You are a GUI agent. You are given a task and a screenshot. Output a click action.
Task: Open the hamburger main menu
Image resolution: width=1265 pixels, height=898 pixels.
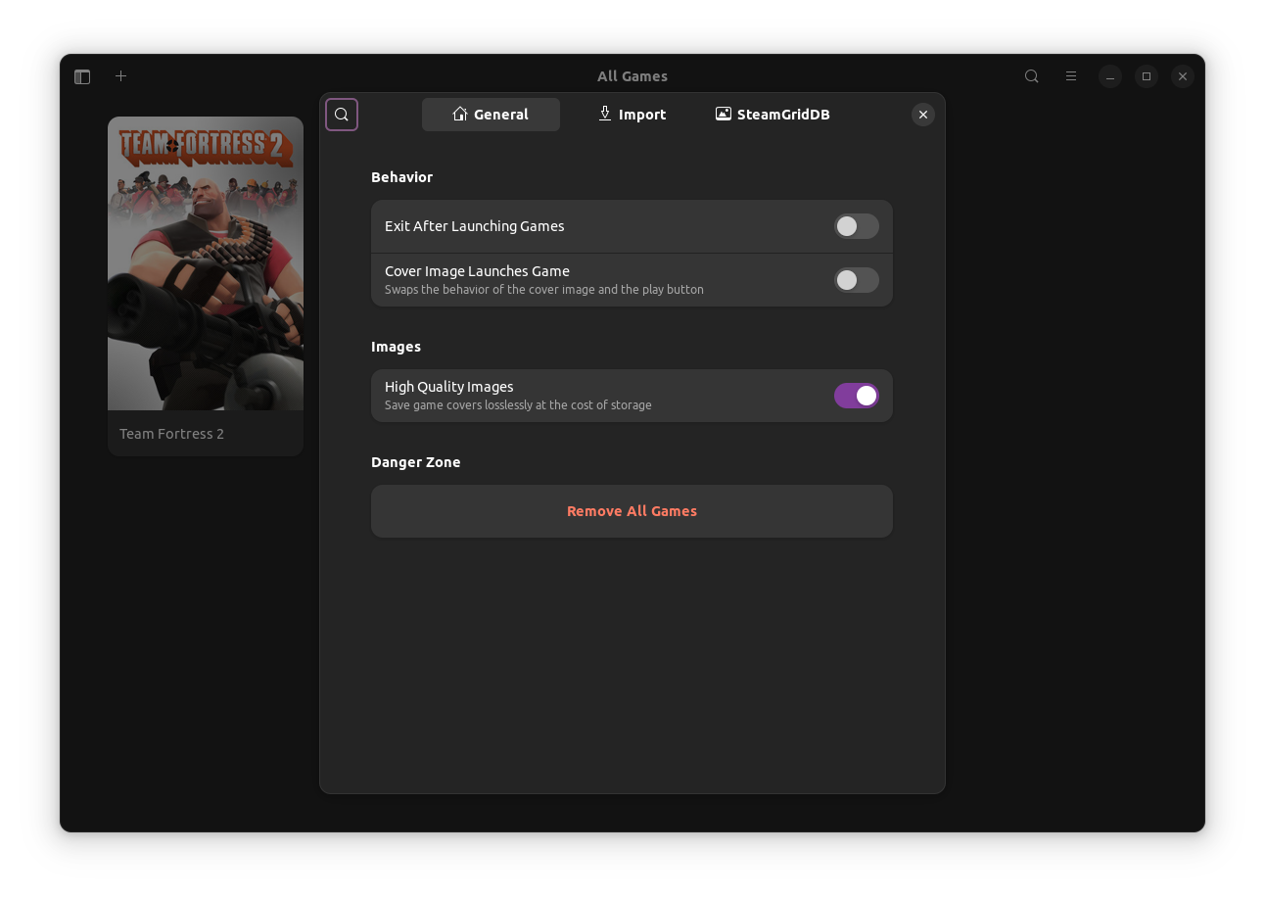tap(1070, 75)
